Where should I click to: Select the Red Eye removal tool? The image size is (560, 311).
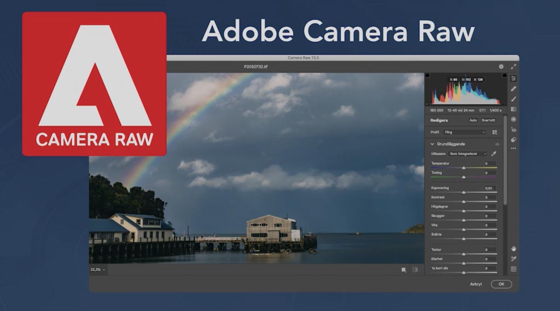point(514,130)
